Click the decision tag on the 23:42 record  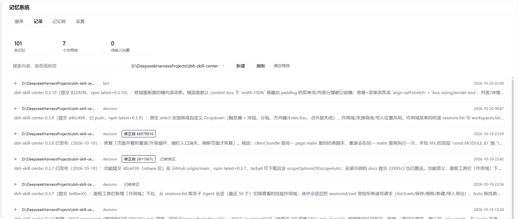110,159
